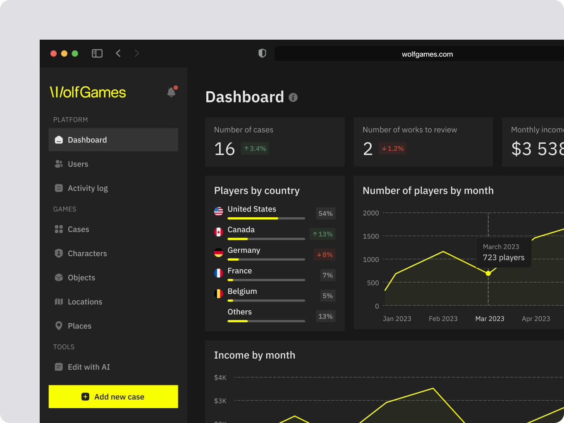Toggle the browser sidebar panel icon
The height and width of the screenshot is (423, 564).
click(97, 53)
